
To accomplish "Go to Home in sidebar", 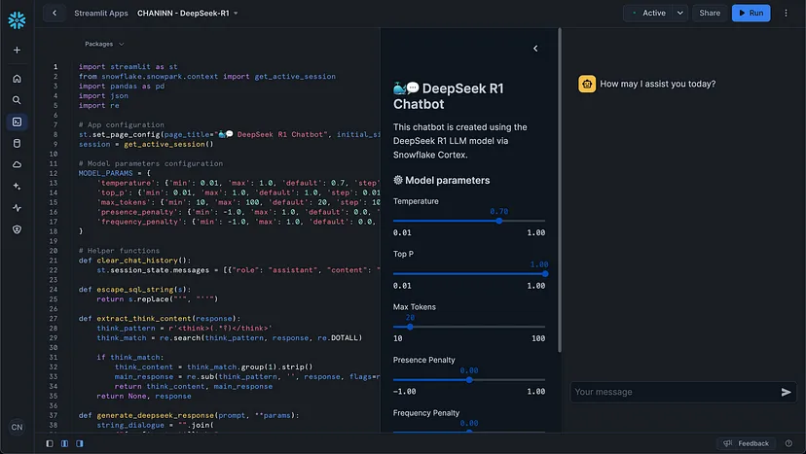I will (17, 79).
